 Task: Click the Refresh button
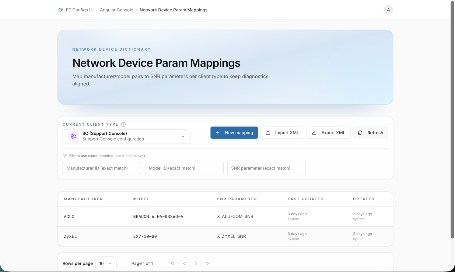point(370,133)
